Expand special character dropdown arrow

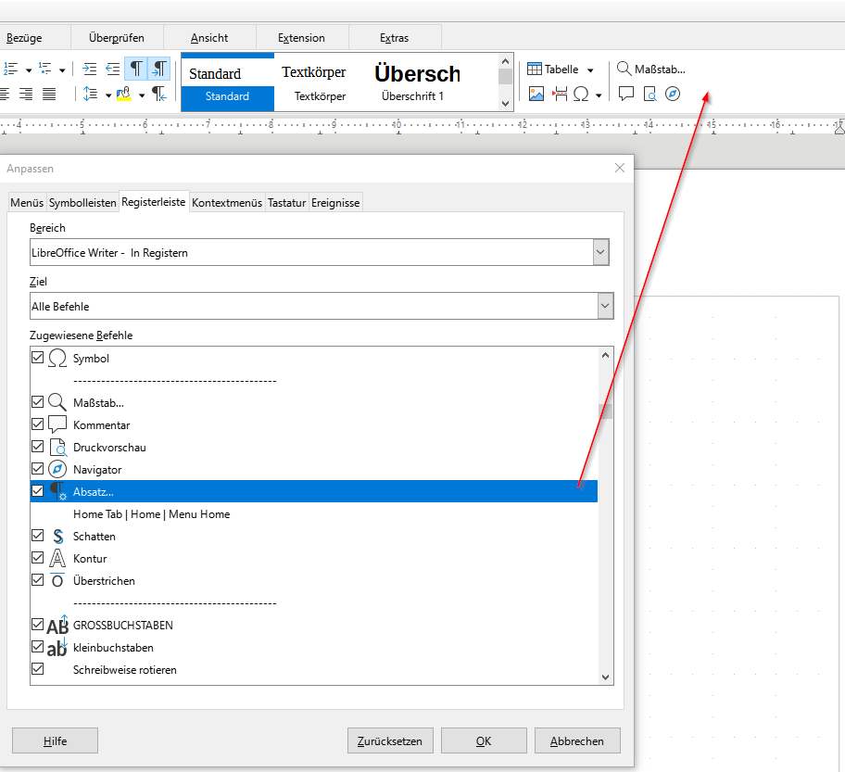pyautogui.click(x=599, y=95)
